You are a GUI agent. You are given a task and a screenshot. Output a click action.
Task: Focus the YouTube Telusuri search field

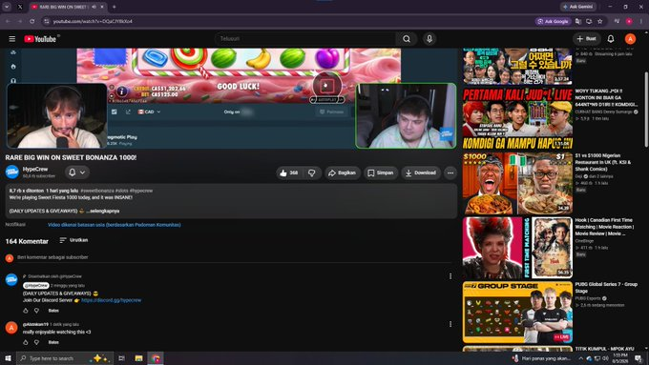pyautogui.click(x=305, y=39)
